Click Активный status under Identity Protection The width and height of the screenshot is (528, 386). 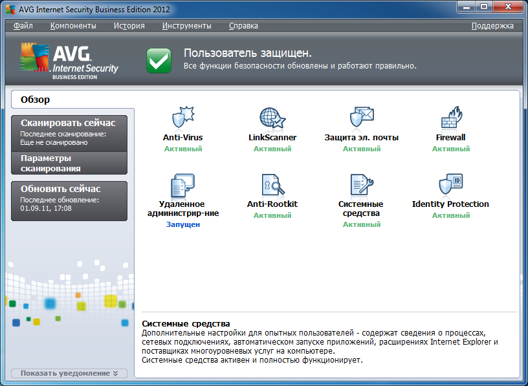451,215
